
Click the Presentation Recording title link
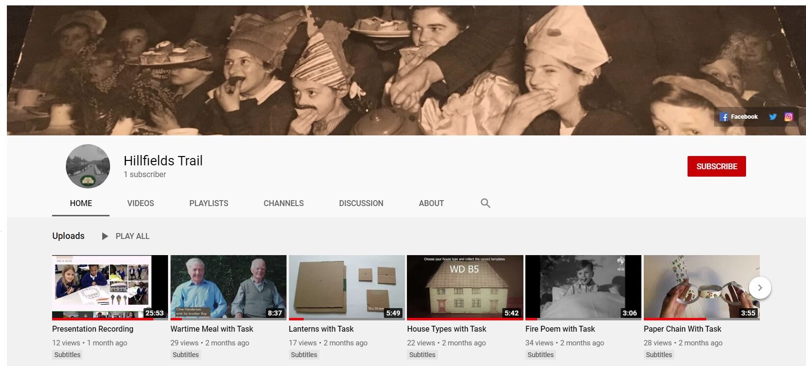click(x=93, y=329)
